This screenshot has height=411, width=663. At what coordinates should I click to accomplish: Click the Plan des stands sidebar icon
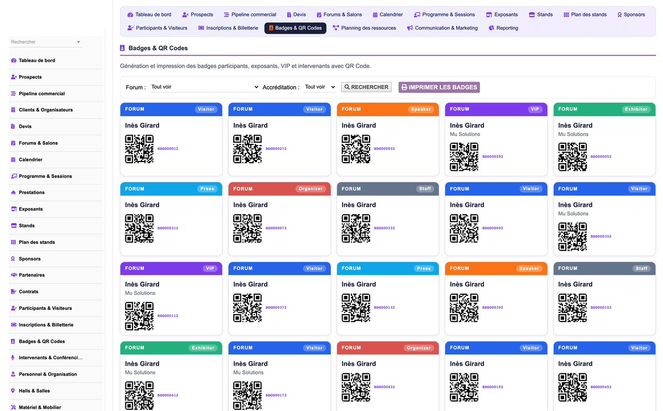tap(14, 242)
